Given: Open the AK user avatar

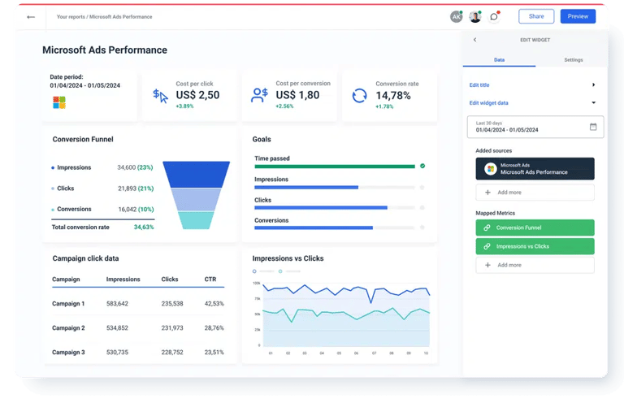Looking at the screenshot, I should click(x=456, y=16).
